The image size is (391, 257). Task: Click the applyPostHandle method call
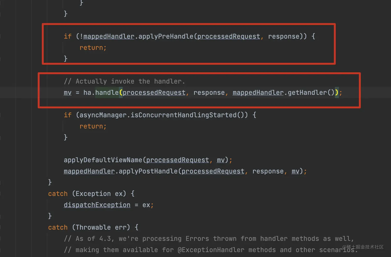[x=148, y=171]
